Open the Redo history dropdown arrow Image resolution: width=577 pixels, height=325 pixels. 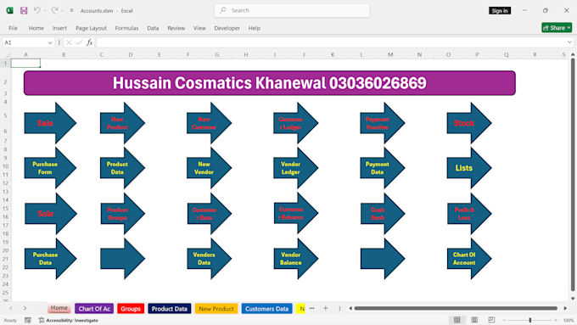[x=63, y=11]
